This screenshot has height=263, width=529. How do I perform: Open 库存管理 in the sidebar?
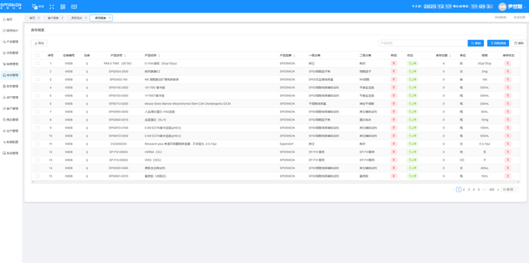coord(11,75)
